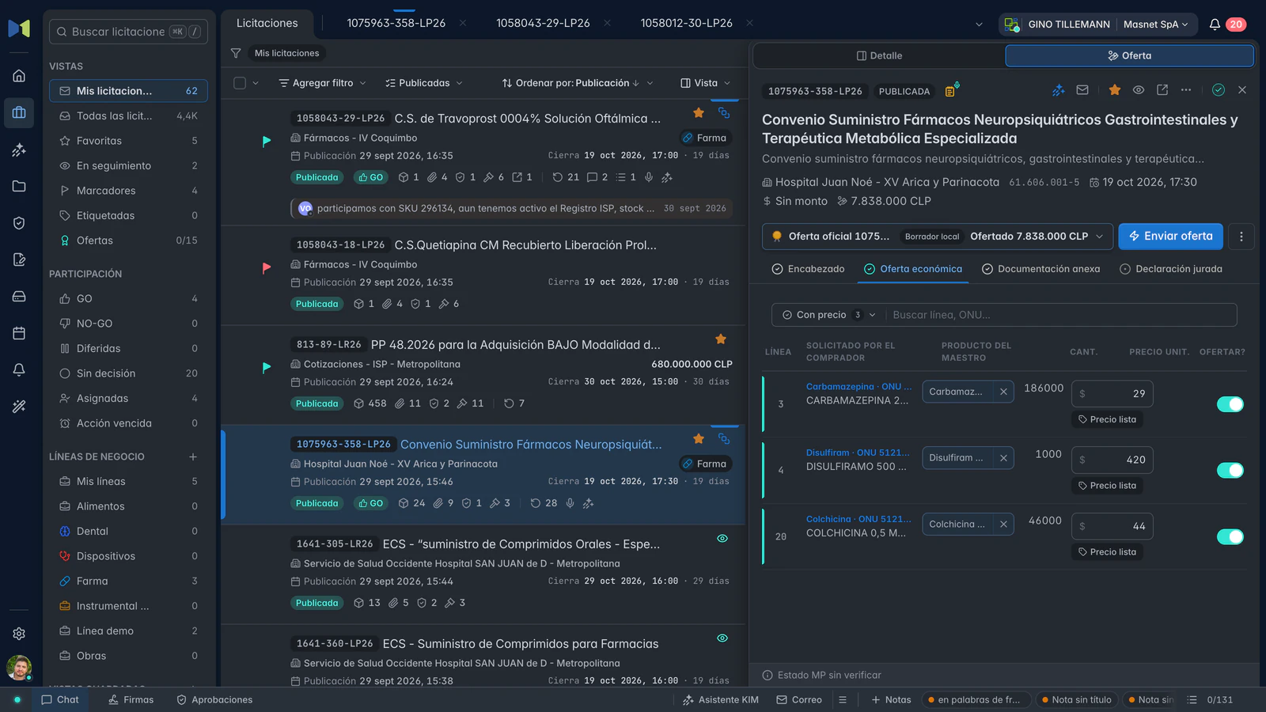Open the Documentación anexa tab

(x=1040, y=269)
